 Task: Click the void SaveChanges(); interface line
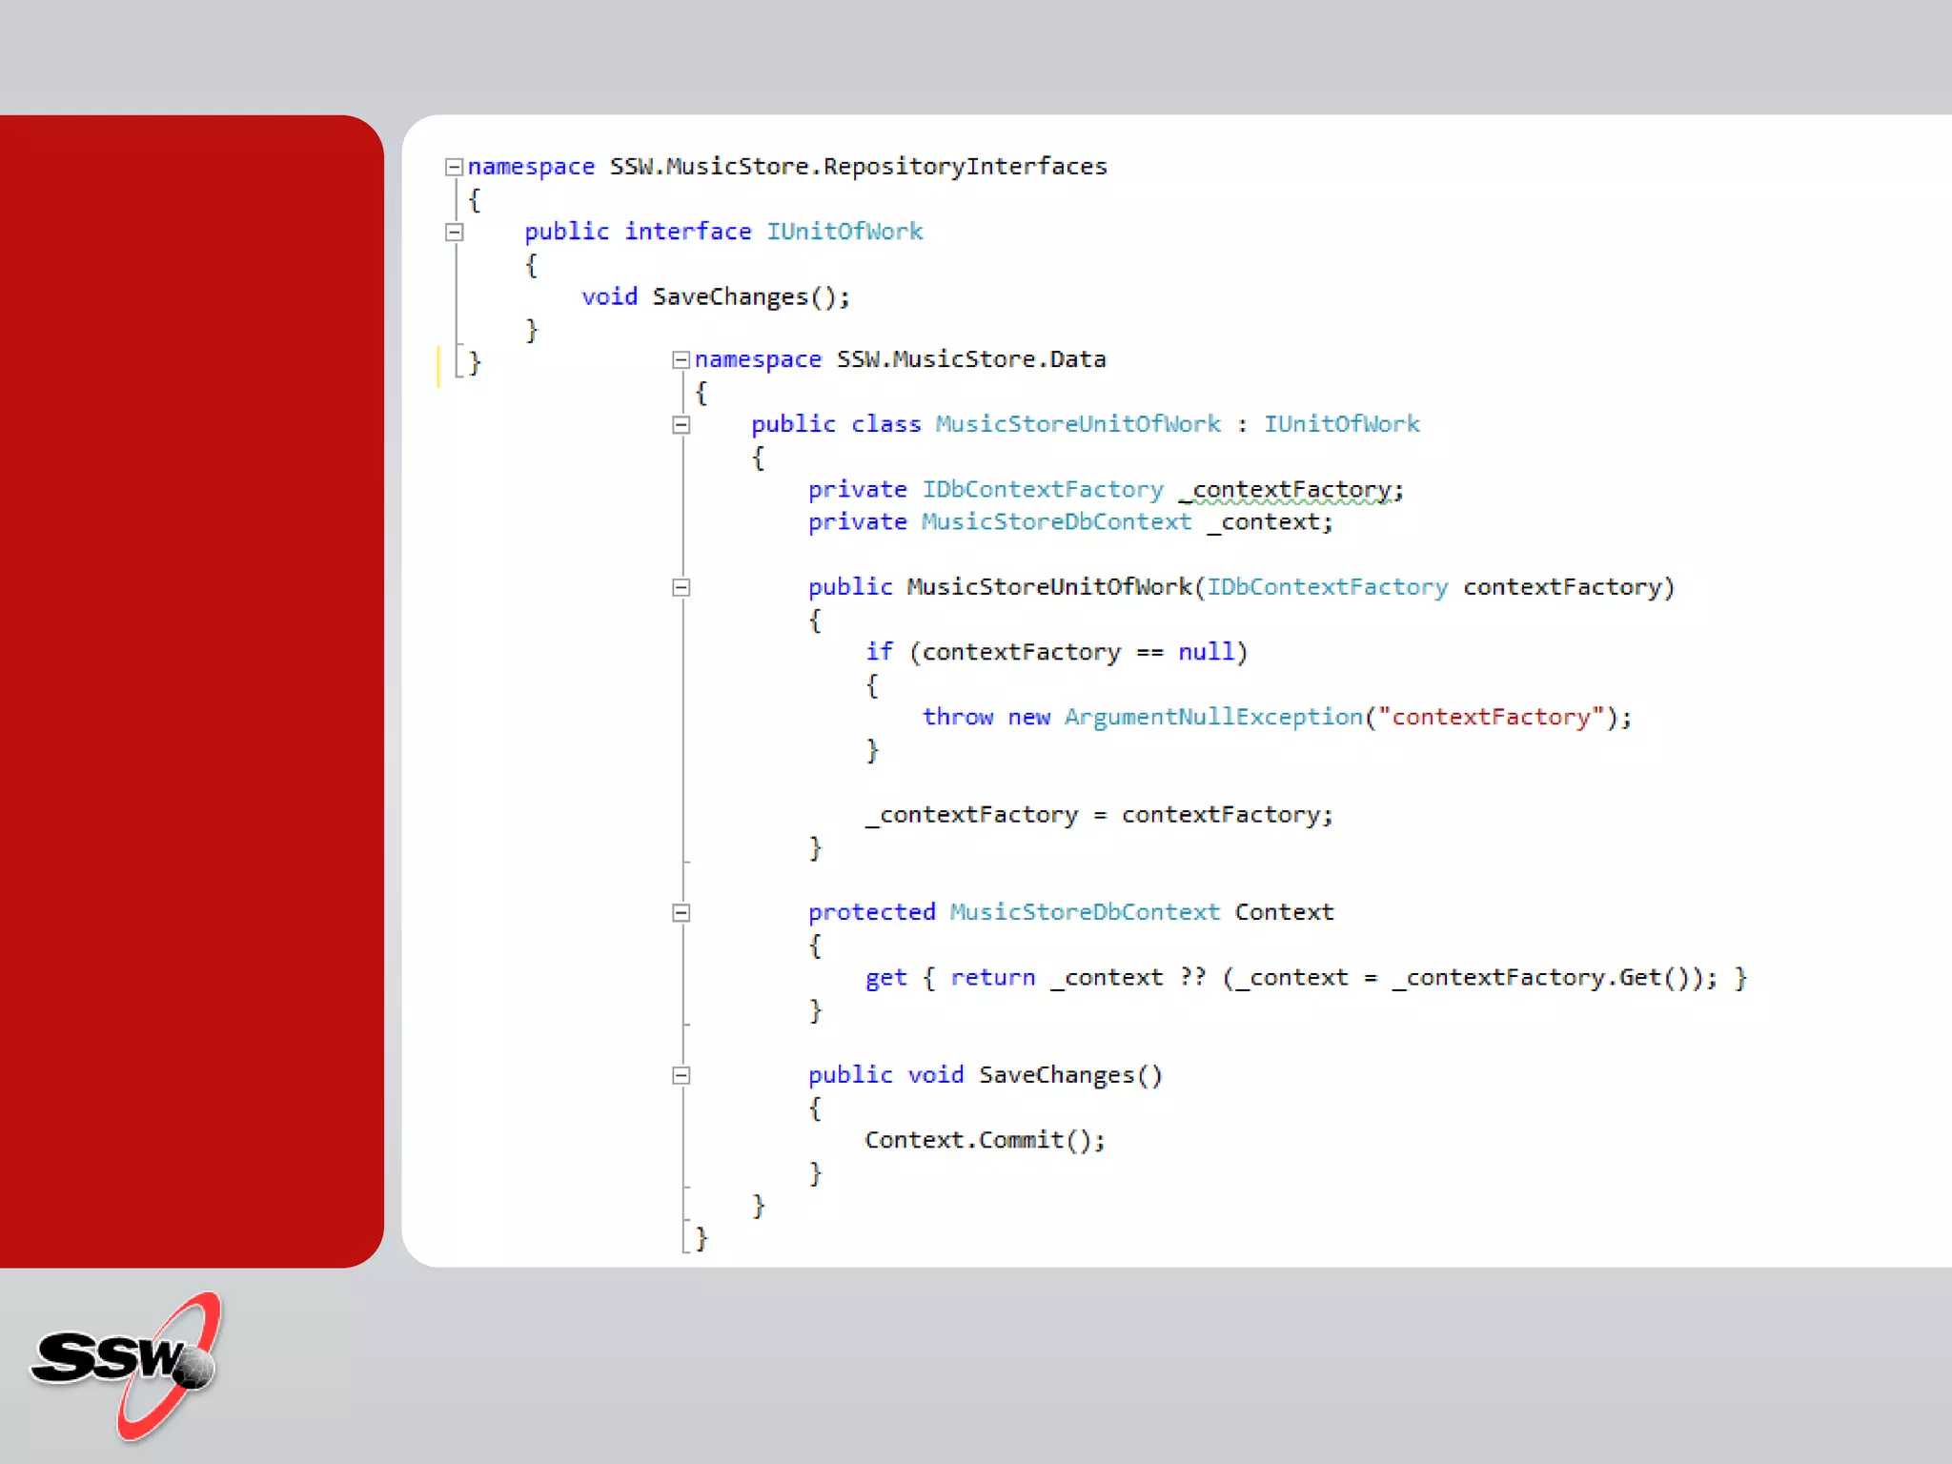pyautogui.click(x=715, y=297)
